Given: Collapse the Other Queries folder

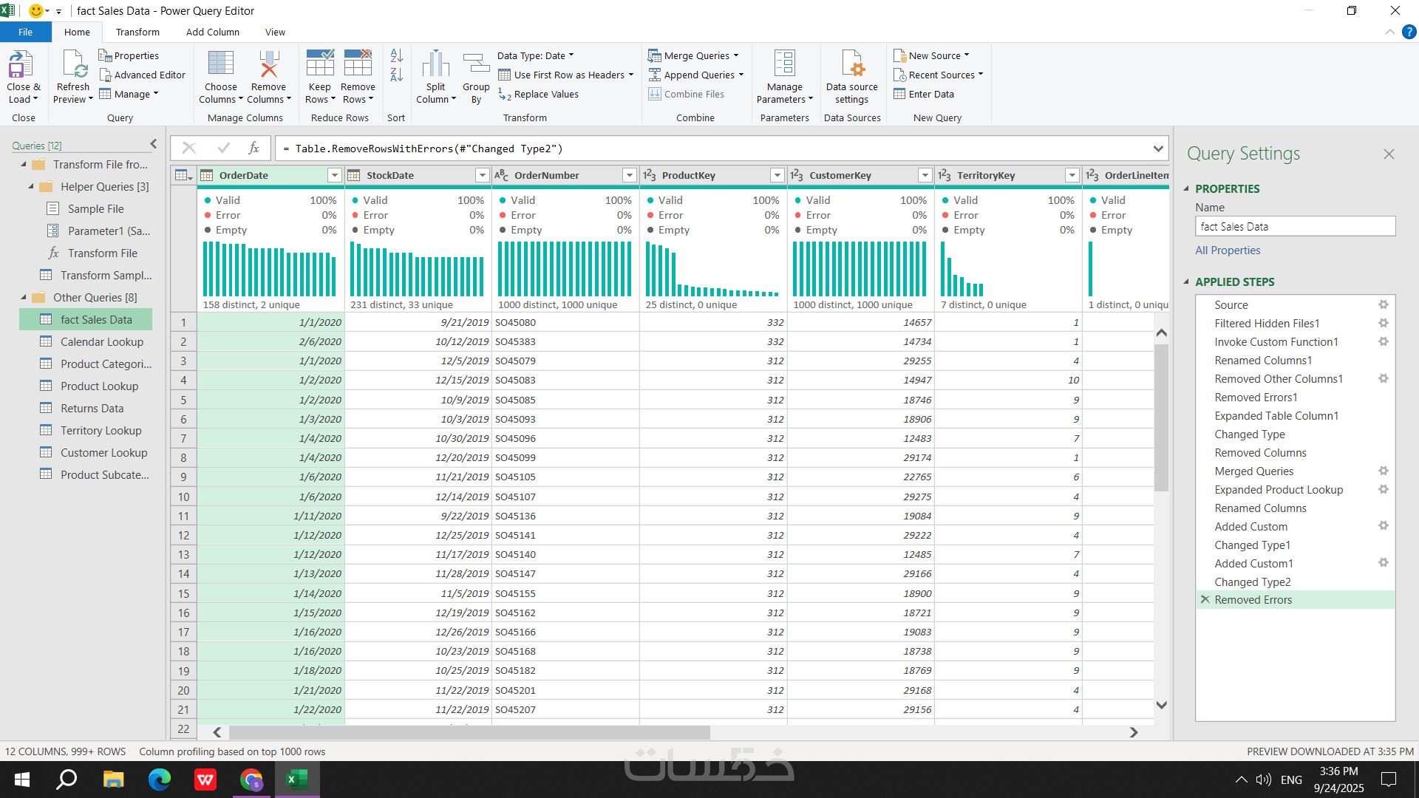Looking at the screenshot, I should (24, 298).
